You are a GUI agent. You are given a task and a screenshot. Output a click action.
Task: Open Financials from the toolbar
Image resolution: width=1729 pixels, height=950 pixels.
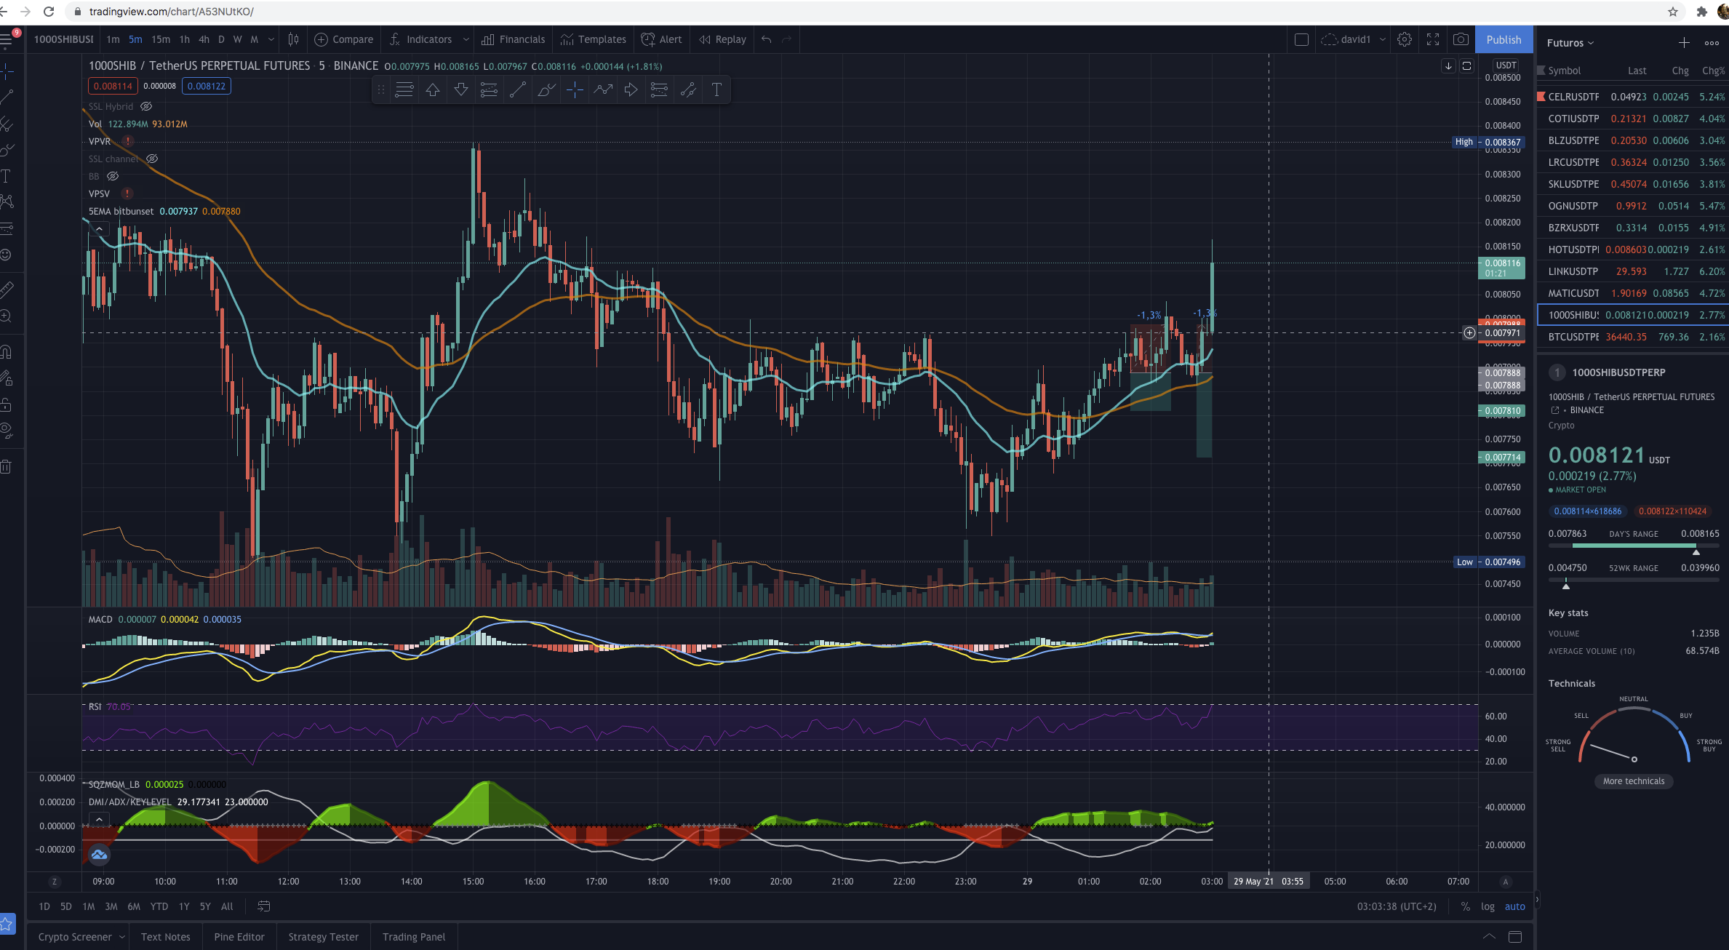tap(513, 39)
